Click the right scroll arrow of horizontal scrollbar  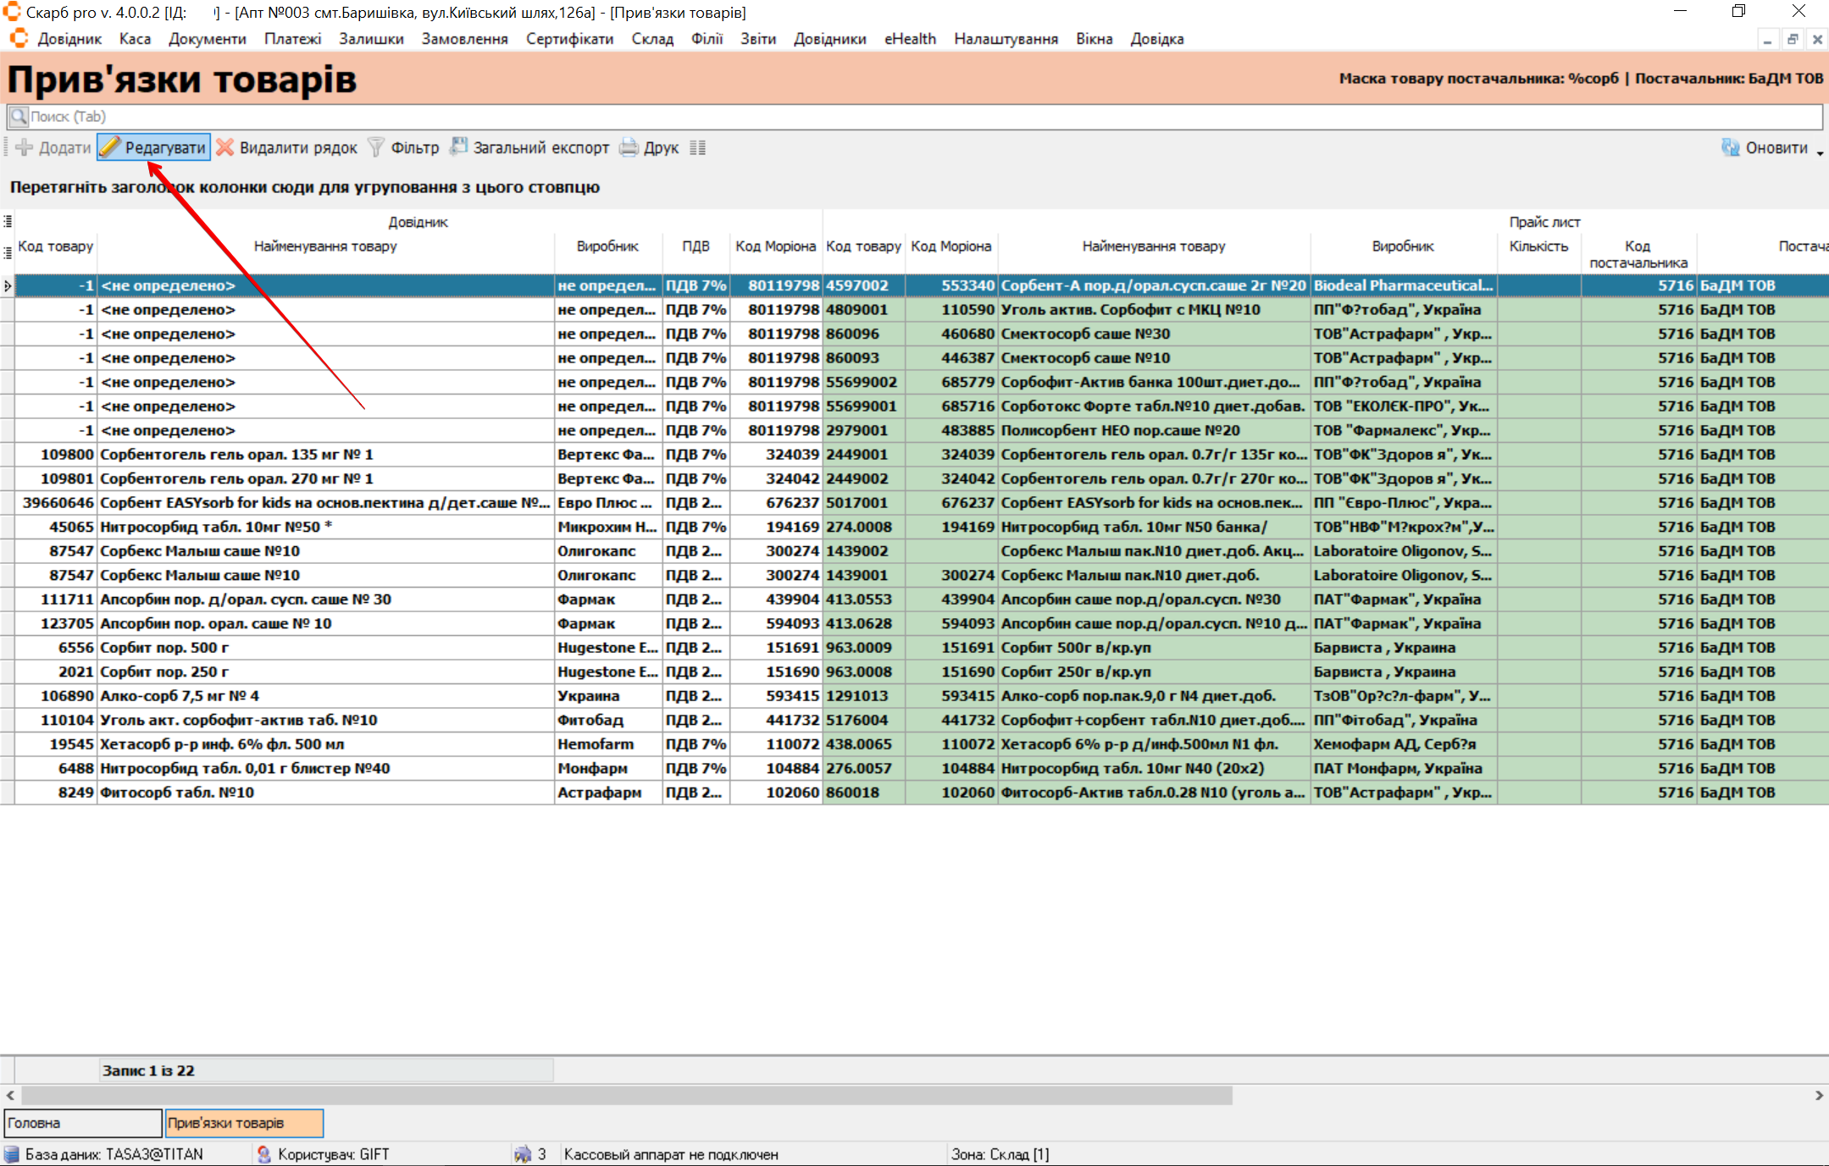click(x=1818, y=1095)
